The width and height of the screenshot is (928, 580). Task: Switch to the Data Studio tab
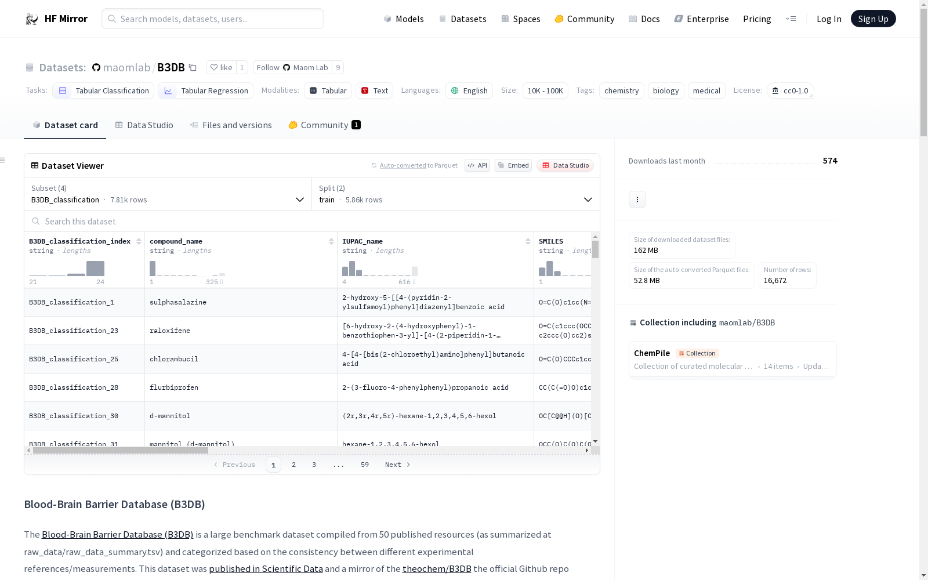click(144, 125)
